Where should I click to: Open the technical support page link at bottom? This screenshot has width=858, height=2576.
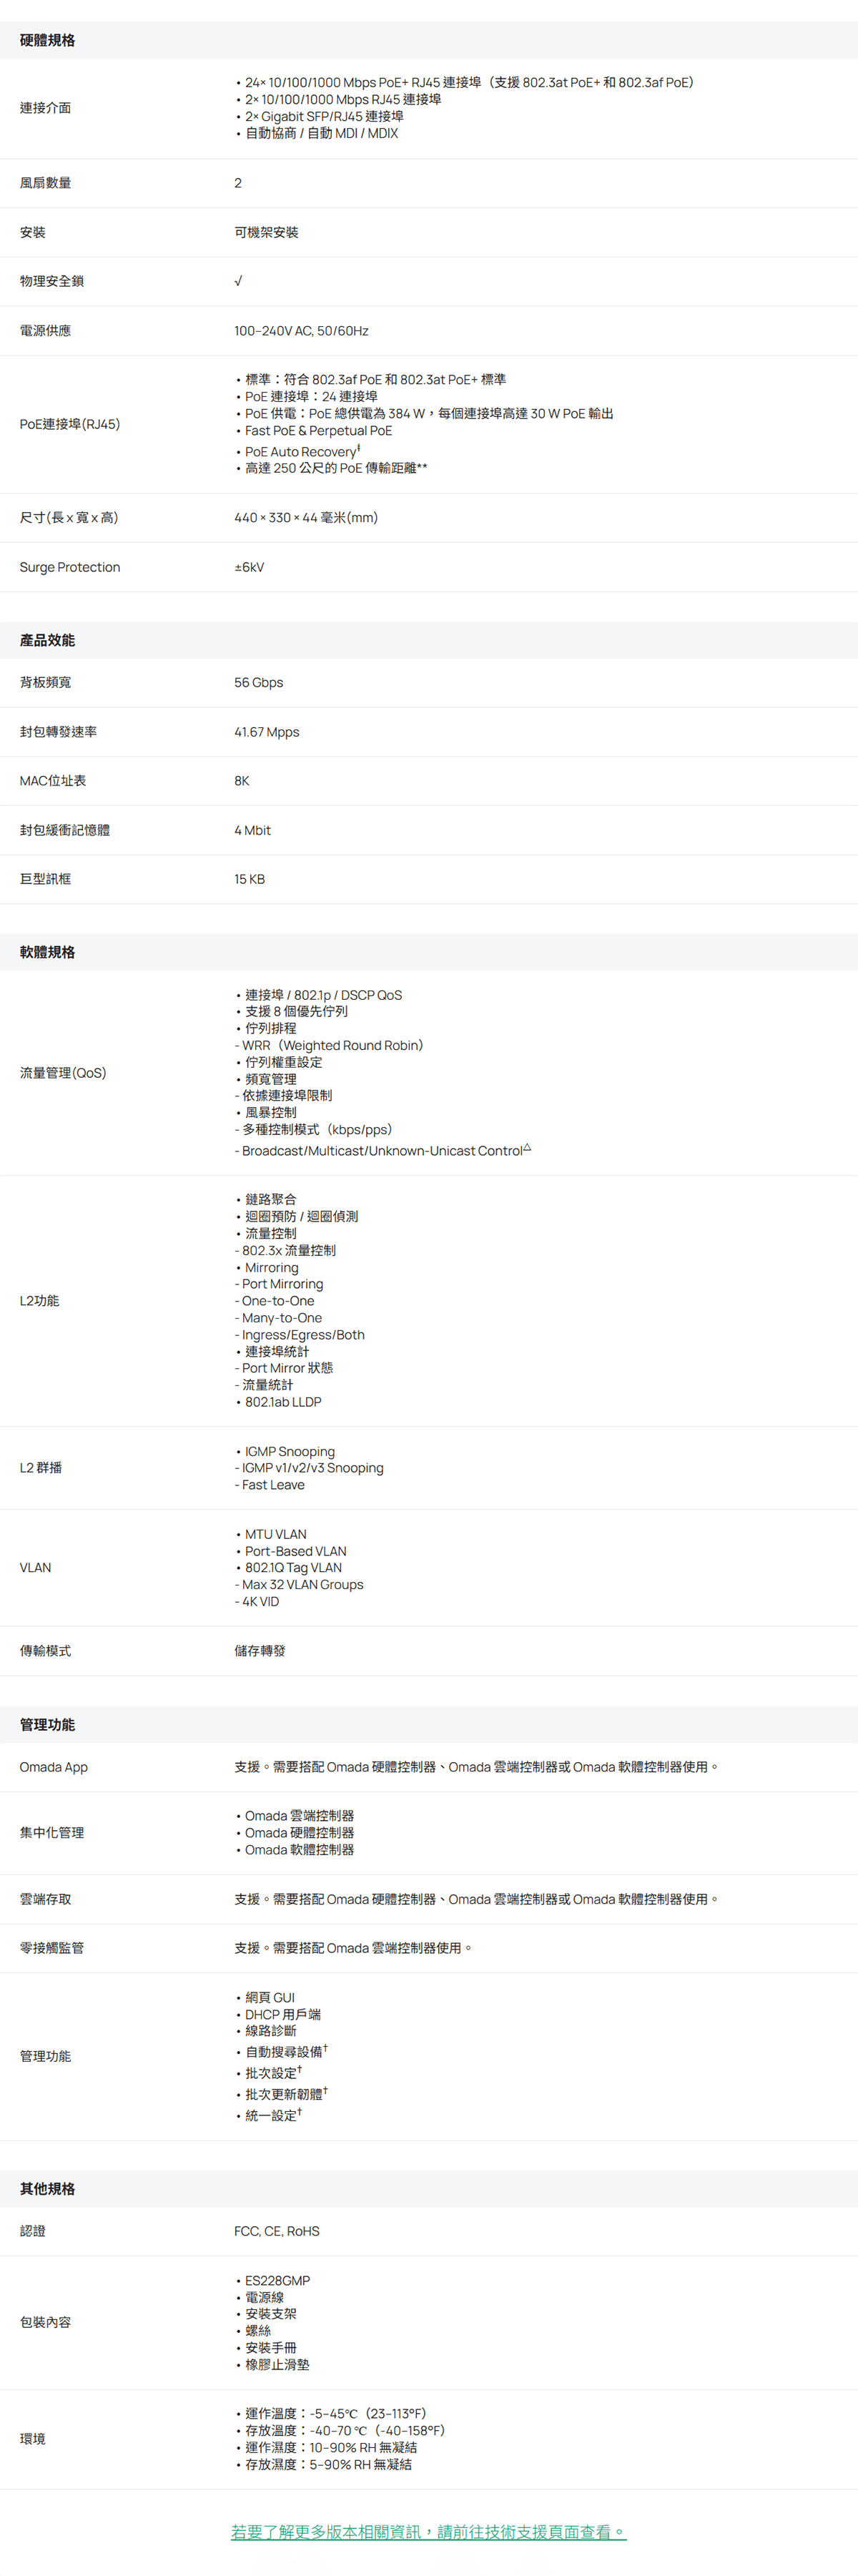428,2531
